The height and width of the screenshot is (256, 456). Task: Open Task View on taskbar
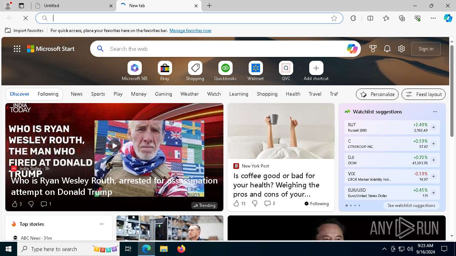pyautogui.click(x=128, y=249)
